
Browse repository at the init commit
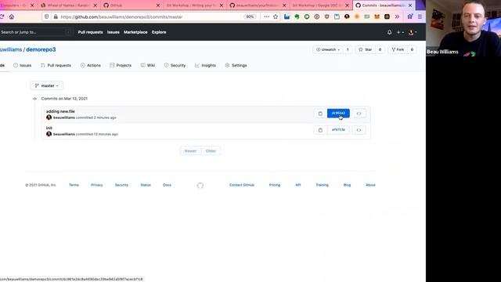pos(359,130)
